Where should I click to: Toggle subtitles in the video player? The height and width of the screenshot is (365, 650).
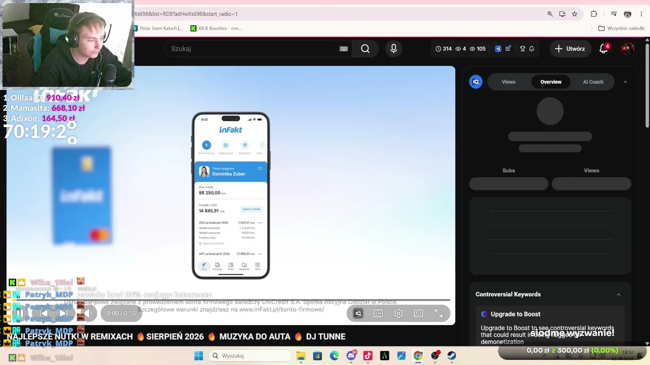pos(378,313)
